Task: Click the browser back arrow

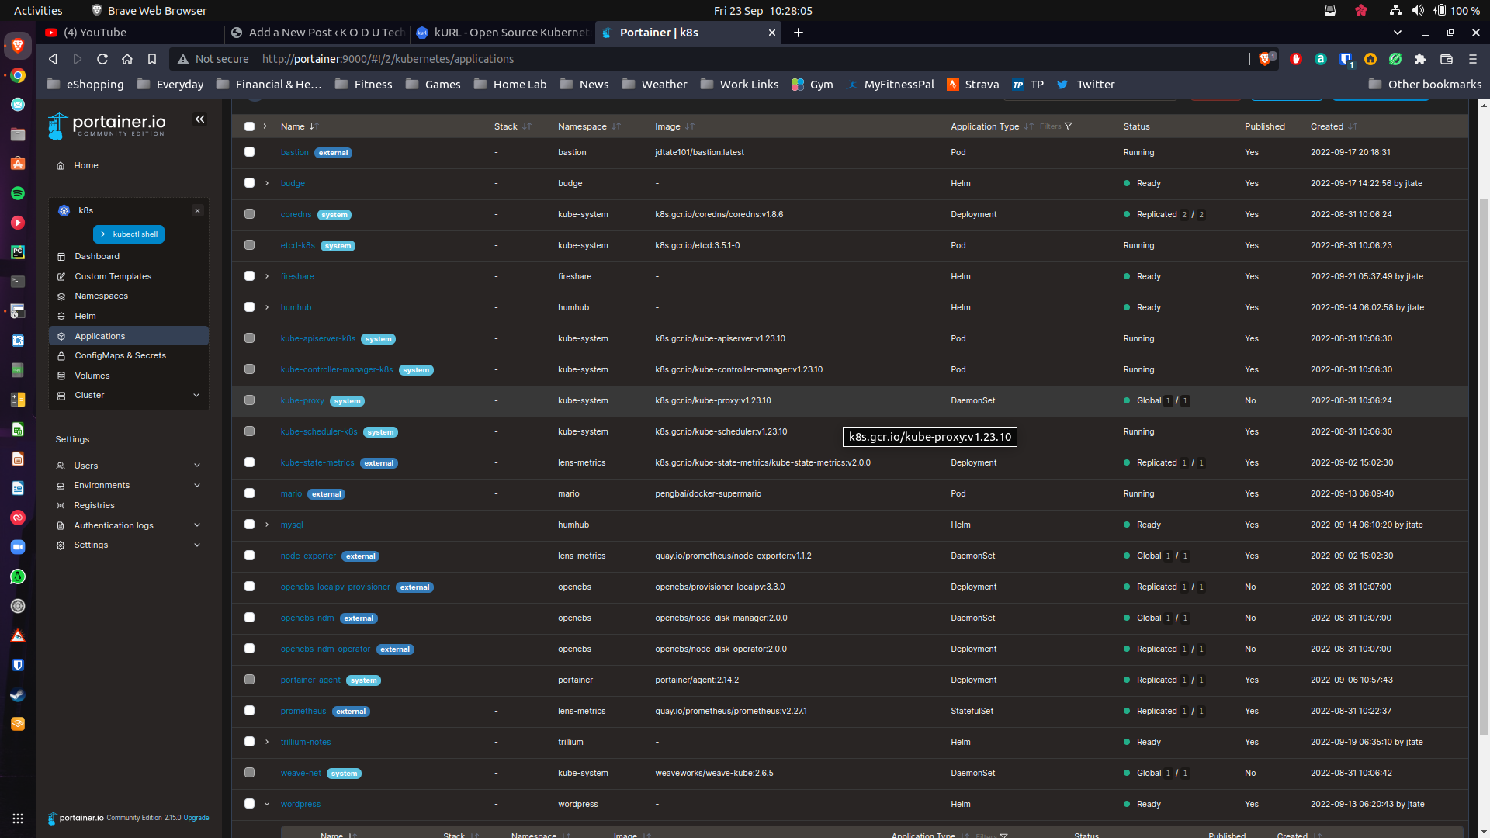Action: coord(53,59)
